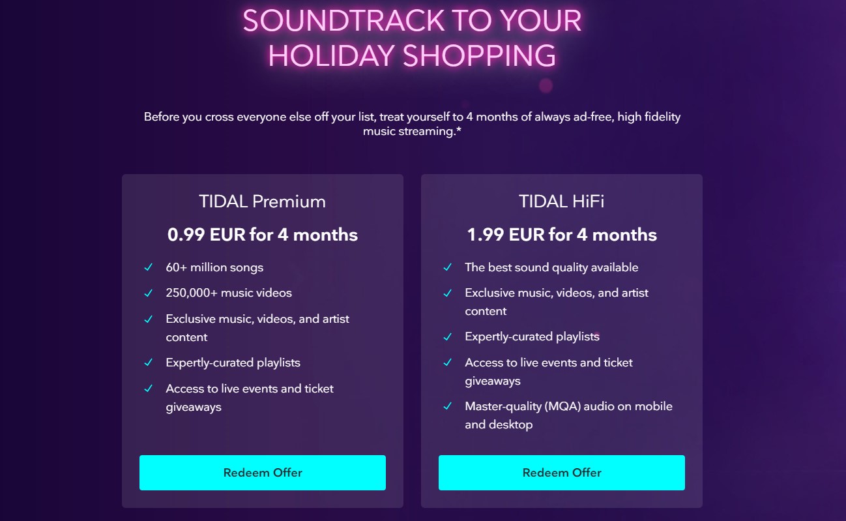Click the Soundtrack to Your Holiday Shopping headline
The width and height of the screenshot is (846, 521).
coord(413,38)
